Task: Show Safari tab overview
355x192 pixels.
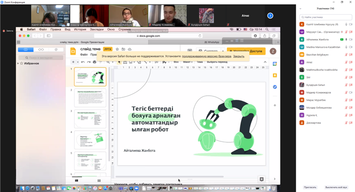Action: click(x=274, y=36)
